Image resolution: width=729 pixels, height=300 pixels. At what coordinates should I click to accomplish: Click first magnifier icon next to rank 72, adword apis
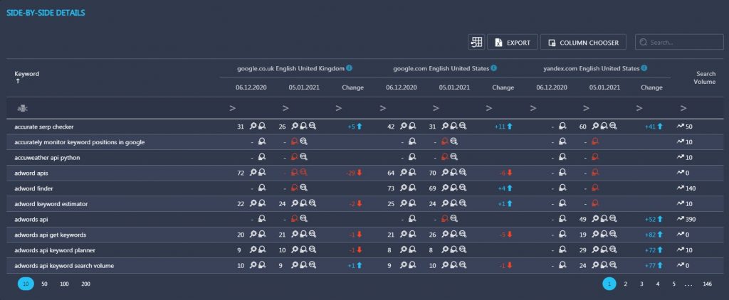253,172
